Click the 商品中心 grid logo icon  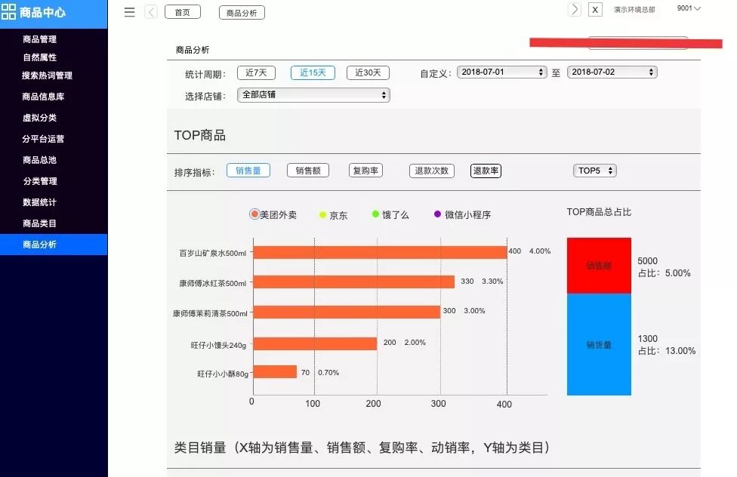[x=8, y=12]
